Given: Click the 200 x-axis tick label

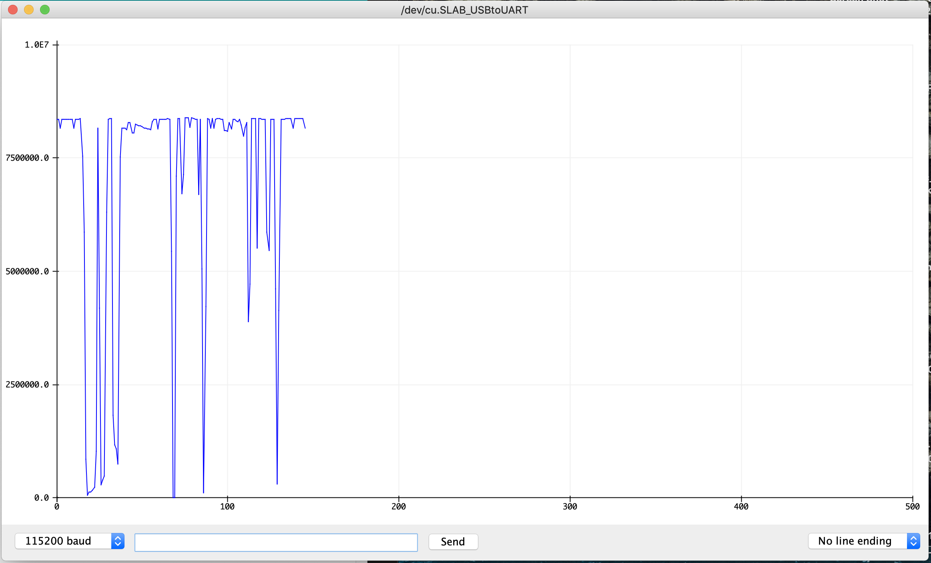Looking at the screenshot, I should (x=399, y=507).
